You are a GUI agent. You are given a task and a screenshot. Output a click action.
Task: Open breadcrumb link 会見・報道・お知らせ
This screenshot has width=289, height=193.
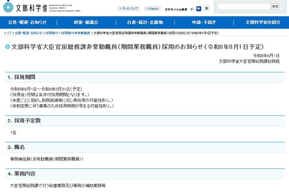(x=28, y=33)
